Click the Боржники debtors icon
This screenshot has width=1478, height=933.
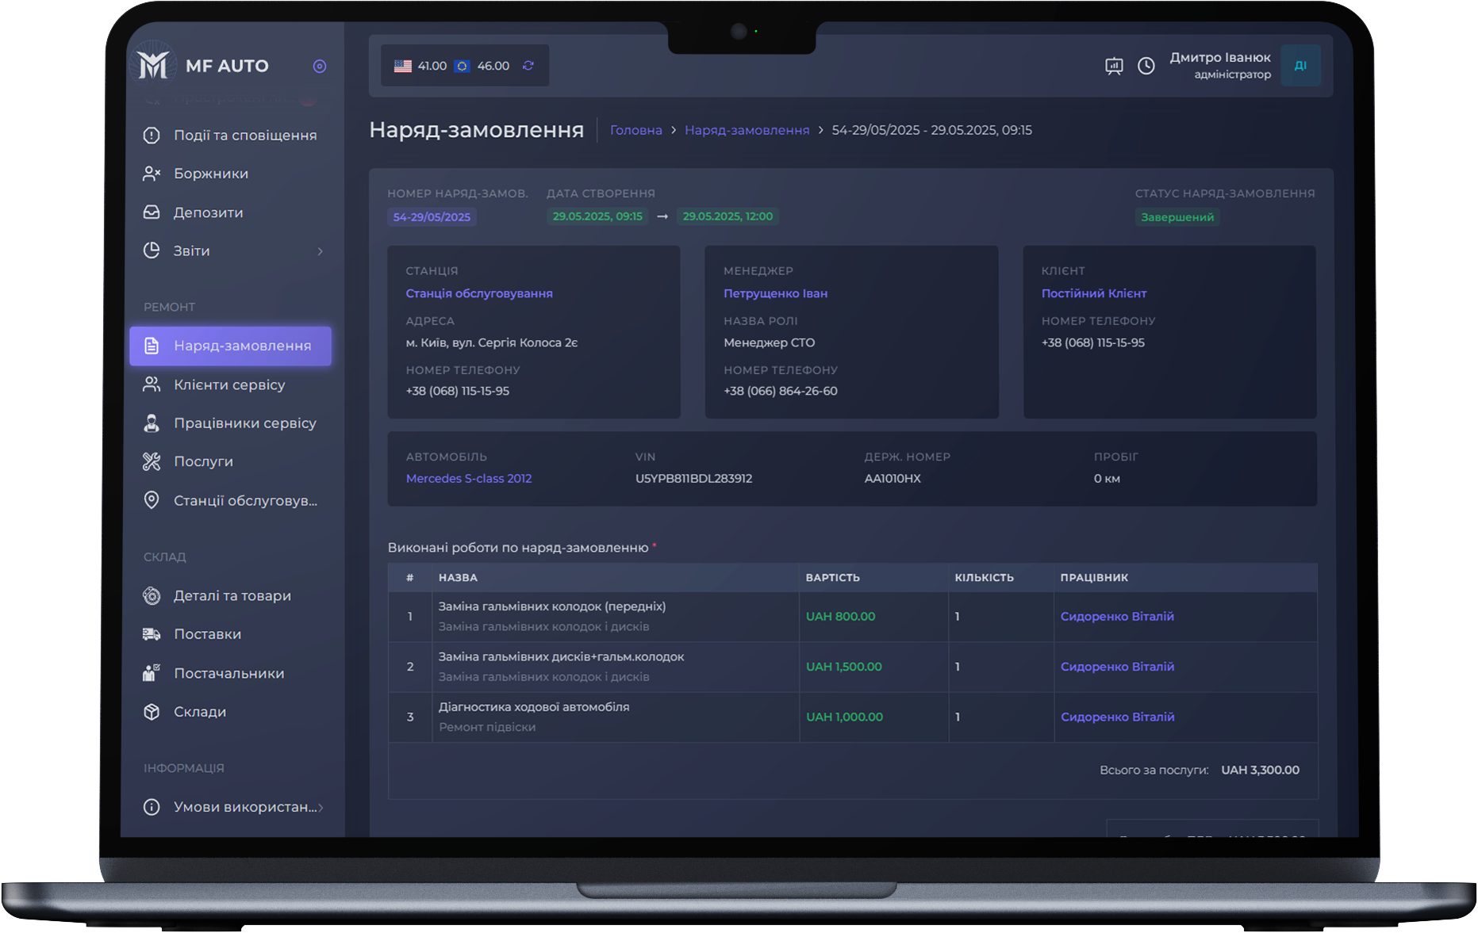152,174
